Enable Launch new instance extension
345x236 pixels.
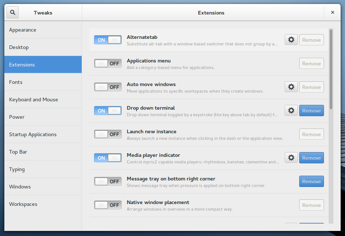[107, 134]
